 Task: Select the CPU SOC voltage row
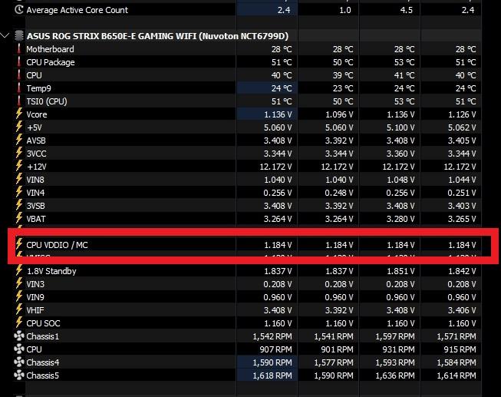[43, 323]
